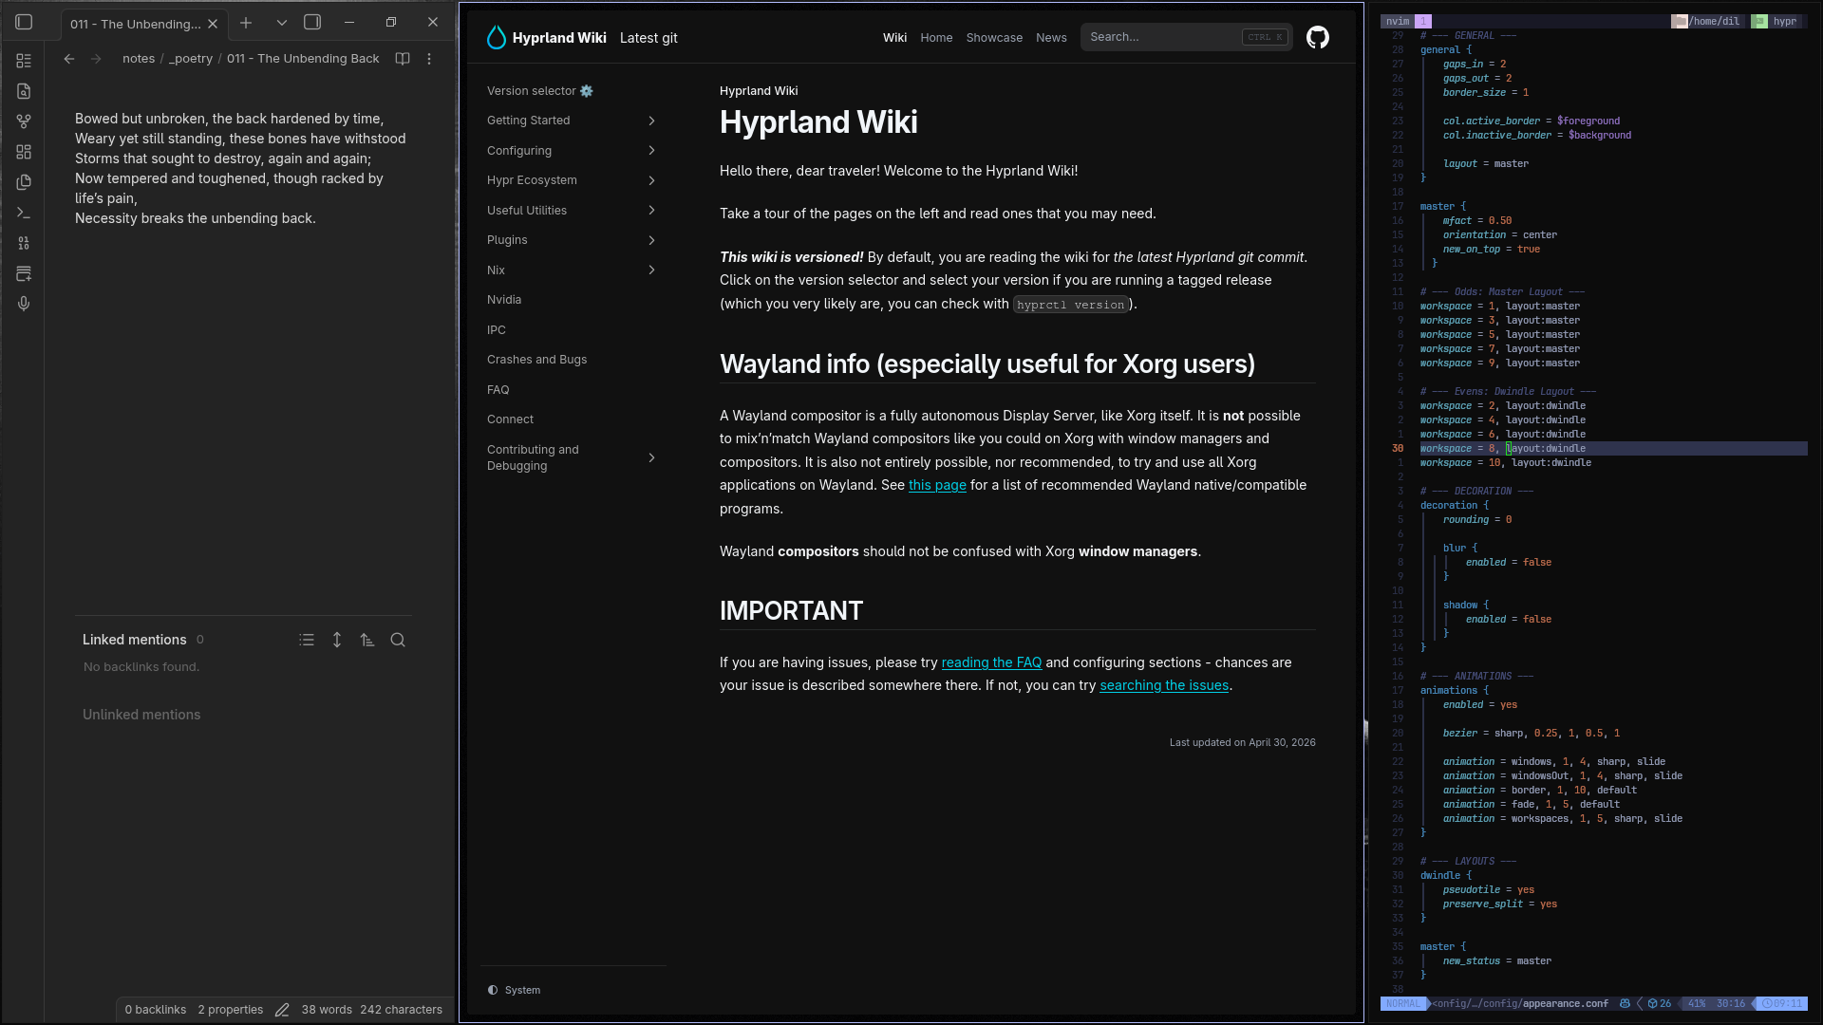1823x1025 pixels.
Task: Change backlinks sort order
Action: 367,640
